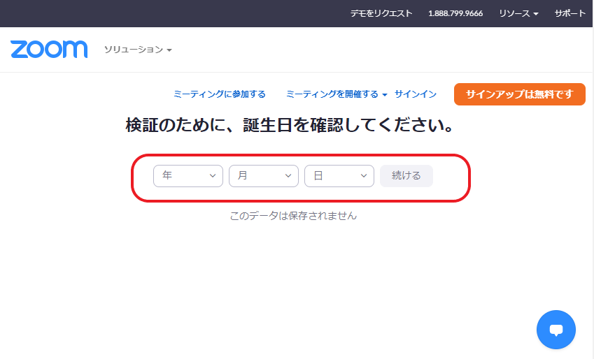Click the caret beside リソース

click(536, 14)
